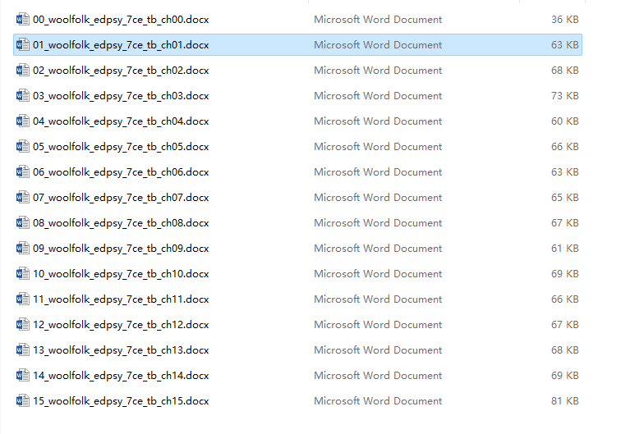Click the Word icon beside 05_woolfolk_edpsy_7ce_tb_ch05.docx
The image size is (621, 434).
click(x=22, y=146)
